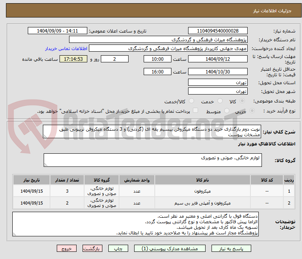Select the 'خدمت' radio button

point(220,101)
